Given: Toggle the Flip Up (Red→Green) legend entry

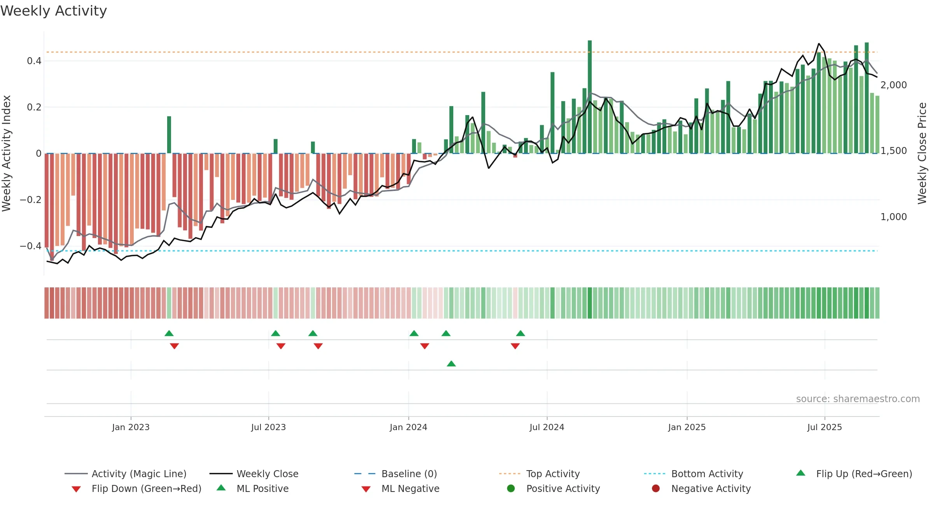Looking at the screenshot, I should [x=854, y=474].
